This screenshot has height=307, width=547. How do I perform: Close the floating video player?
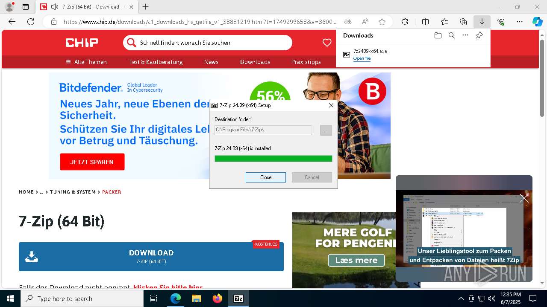524,198
